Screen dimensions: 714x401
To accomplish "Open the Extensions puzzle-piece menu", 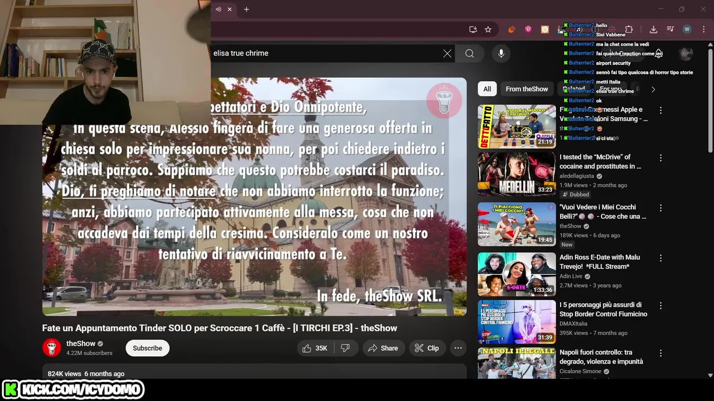I will pos(629,30).
